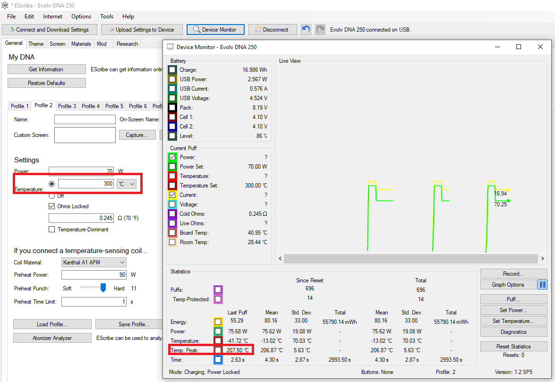This screenshot has width=555, height=382.
Task: Click the Preheat Time Limit input field
Action: [94, 302]
